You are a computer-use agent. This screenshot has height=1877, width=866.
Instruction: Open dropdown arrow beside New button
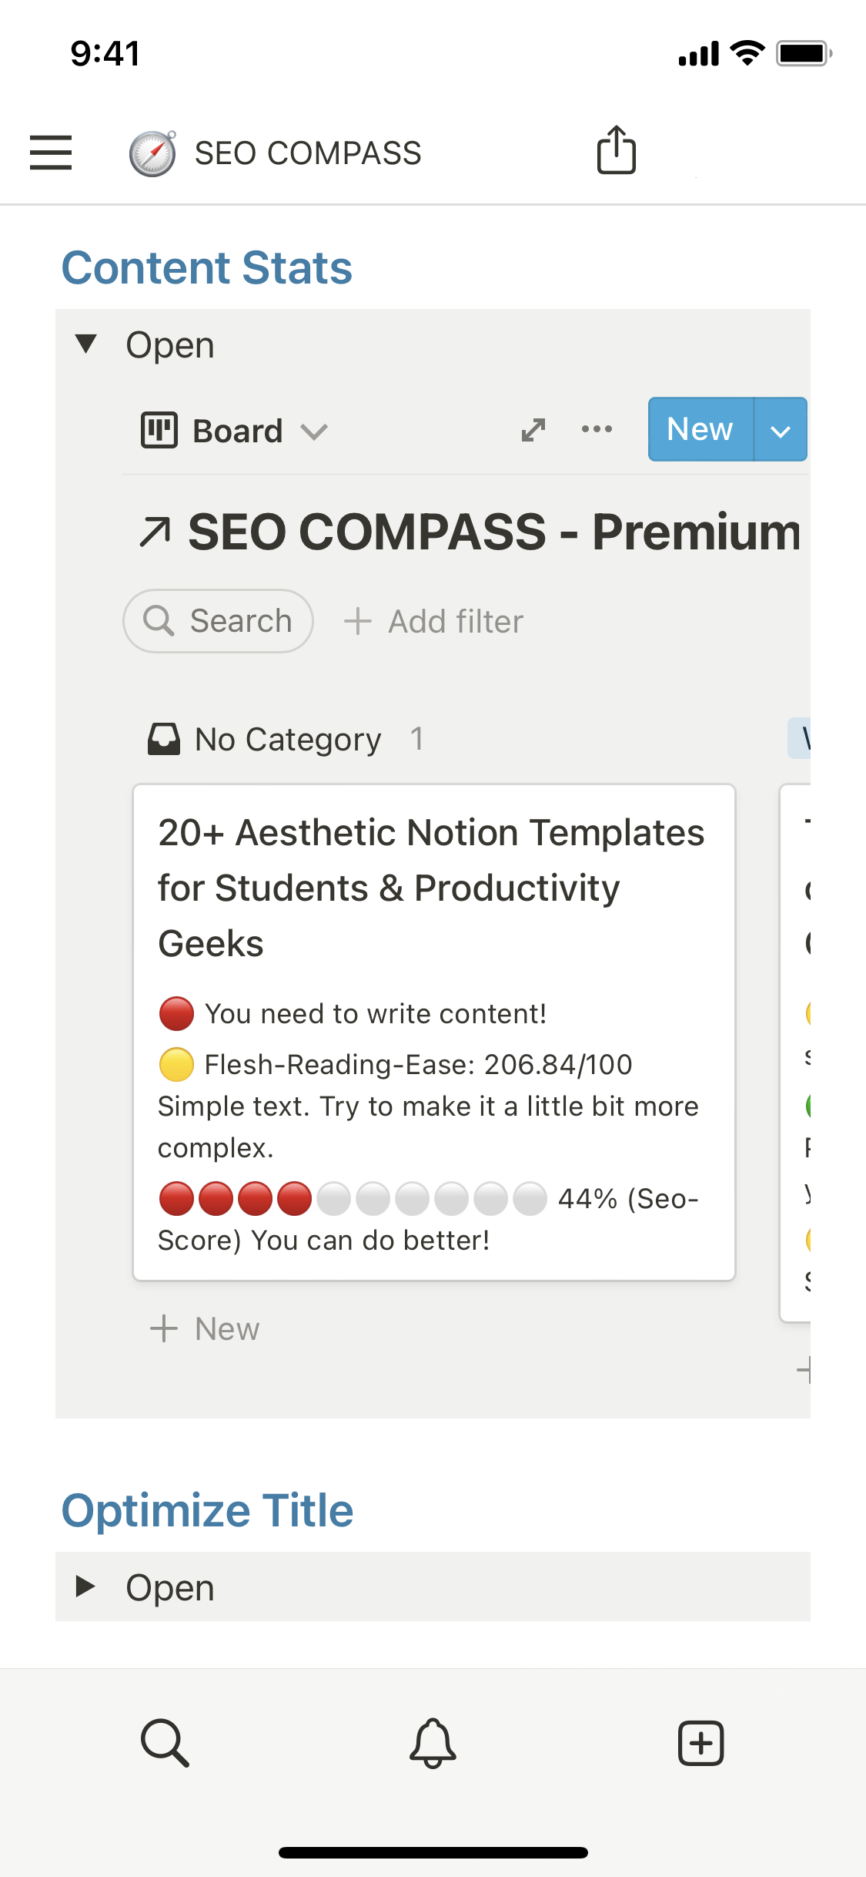pyautogui.click(x=781, y=430)
